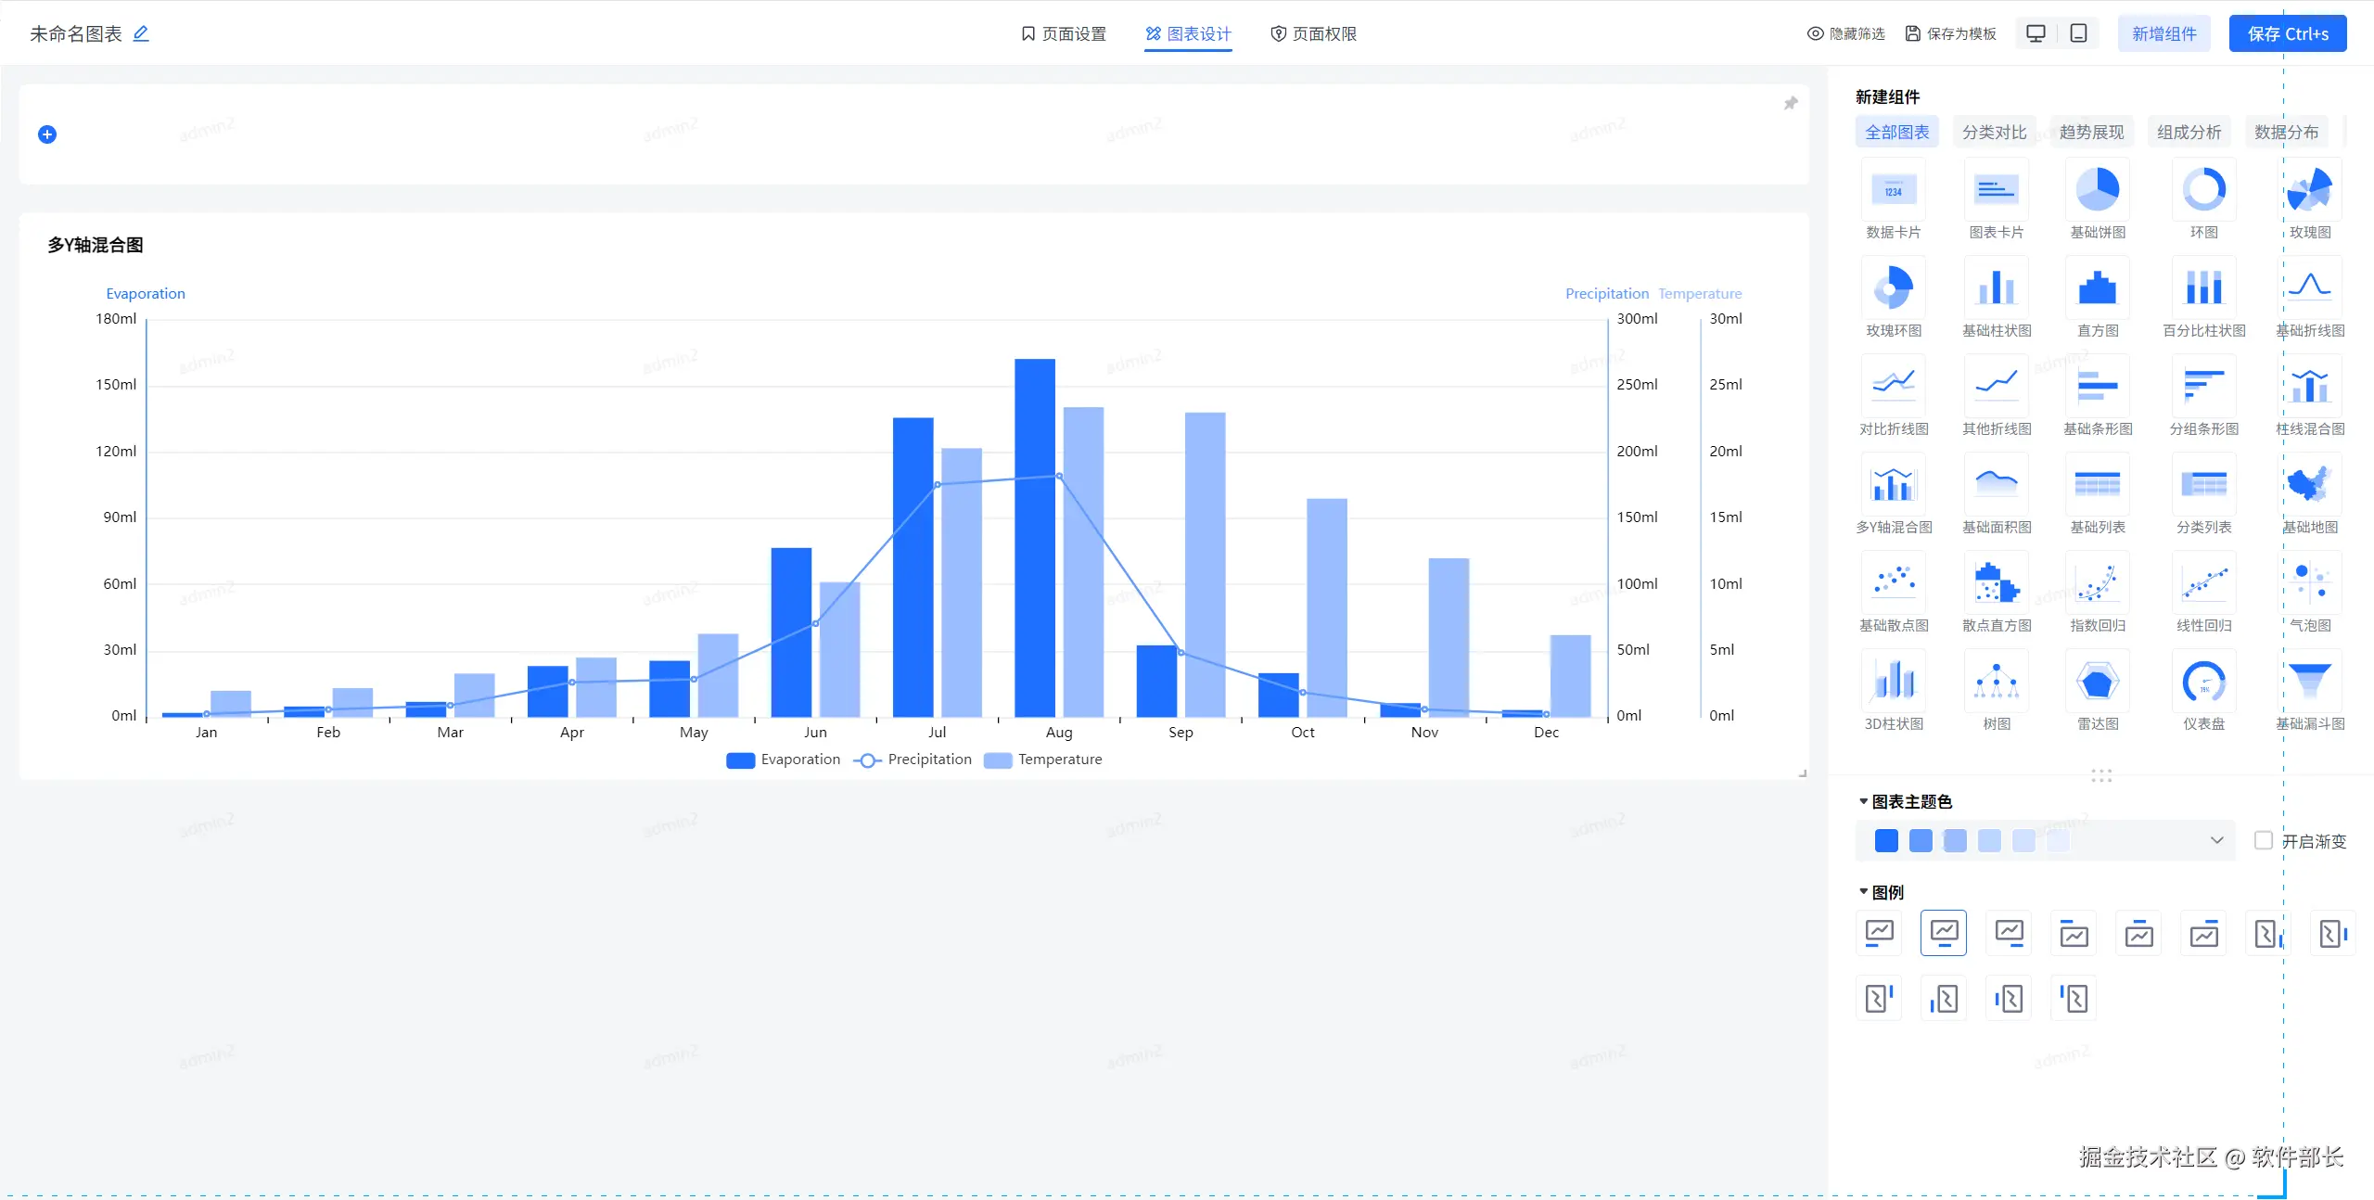Select the 基础地图 map chart icon

pyautogui.click(x=2309, y=485)
